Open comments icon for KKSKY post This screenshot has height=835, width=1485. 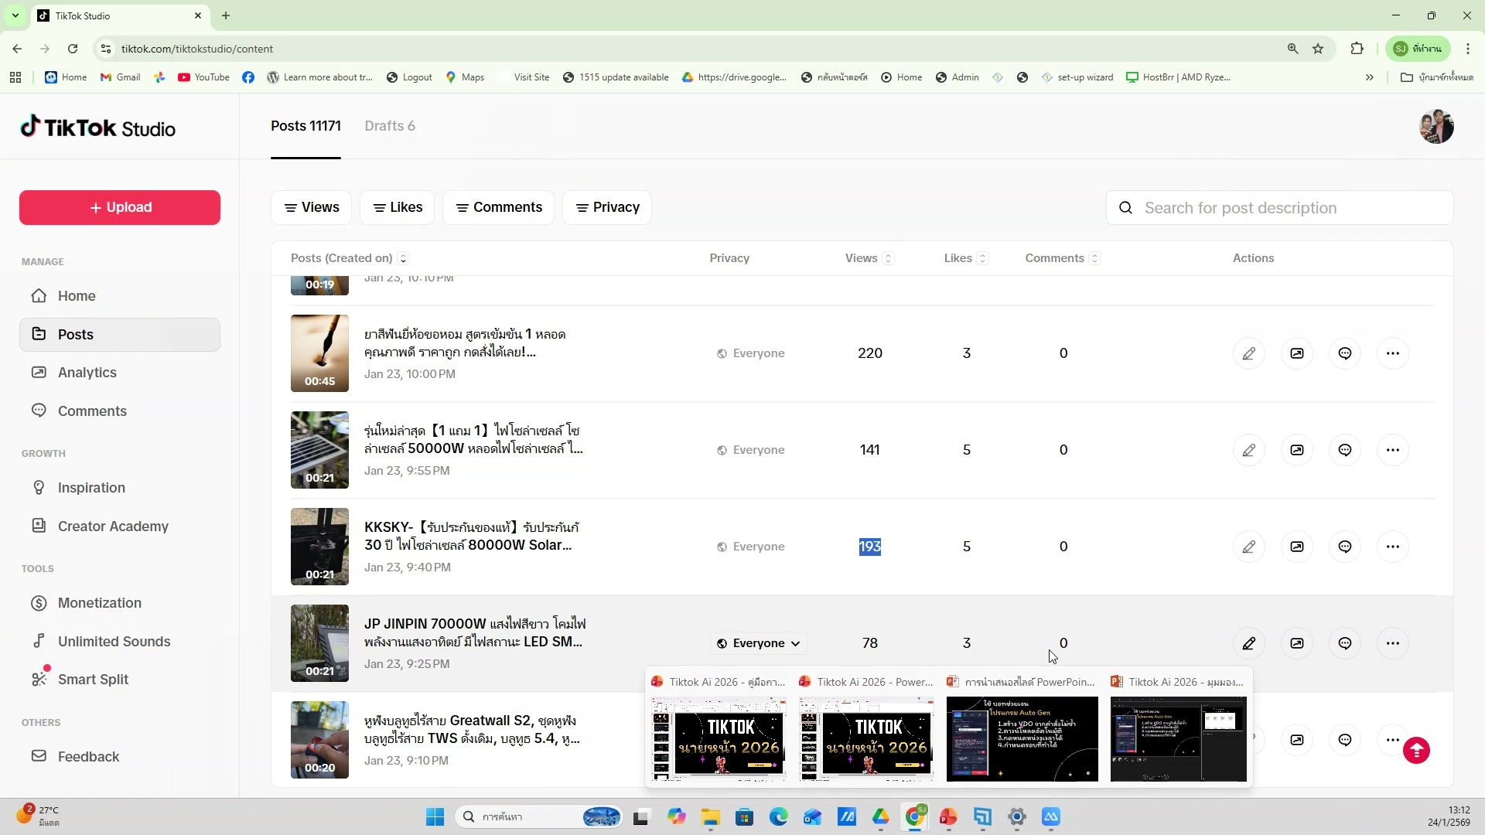[x=1344, y=547]
